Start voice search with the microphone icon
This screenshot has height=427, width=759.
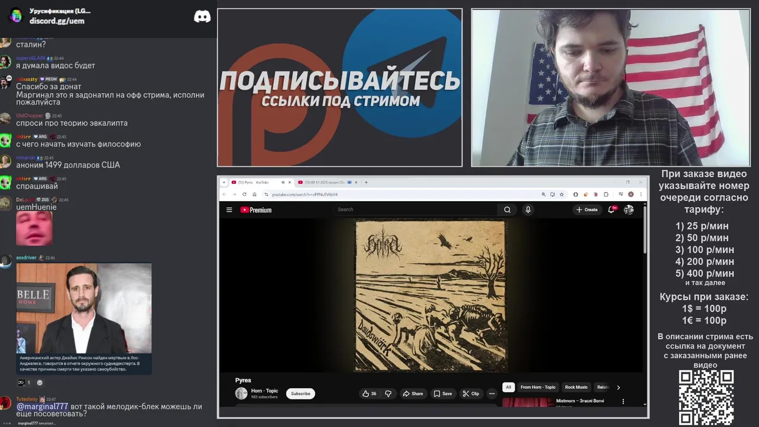click(528, 209)
